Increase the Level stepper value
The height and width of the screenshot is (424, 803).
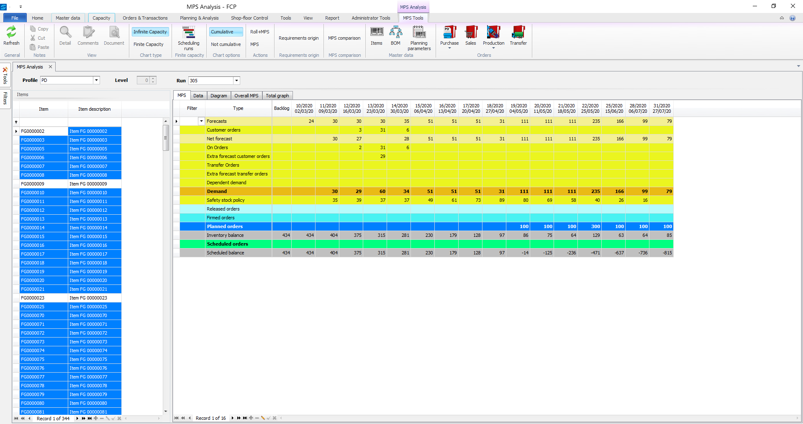(153, 79)
